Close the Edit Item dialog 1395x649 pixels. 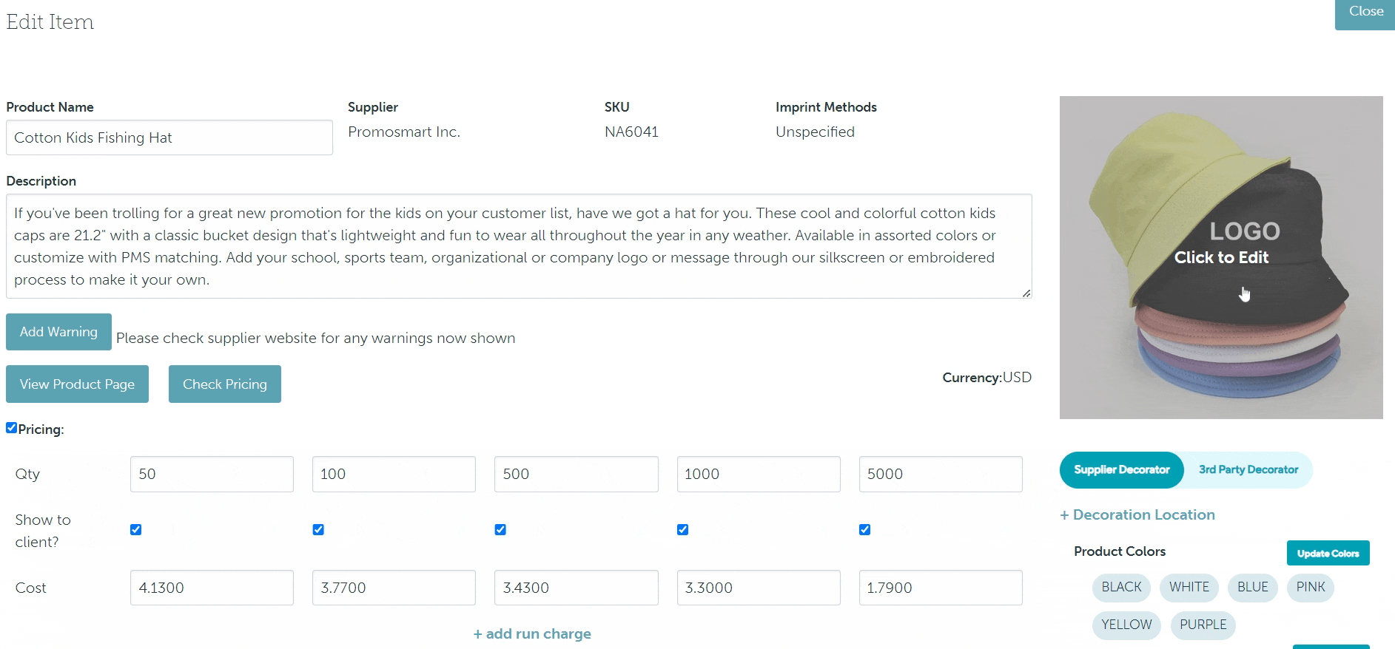pyautogui.click(x=1365, y=13)
